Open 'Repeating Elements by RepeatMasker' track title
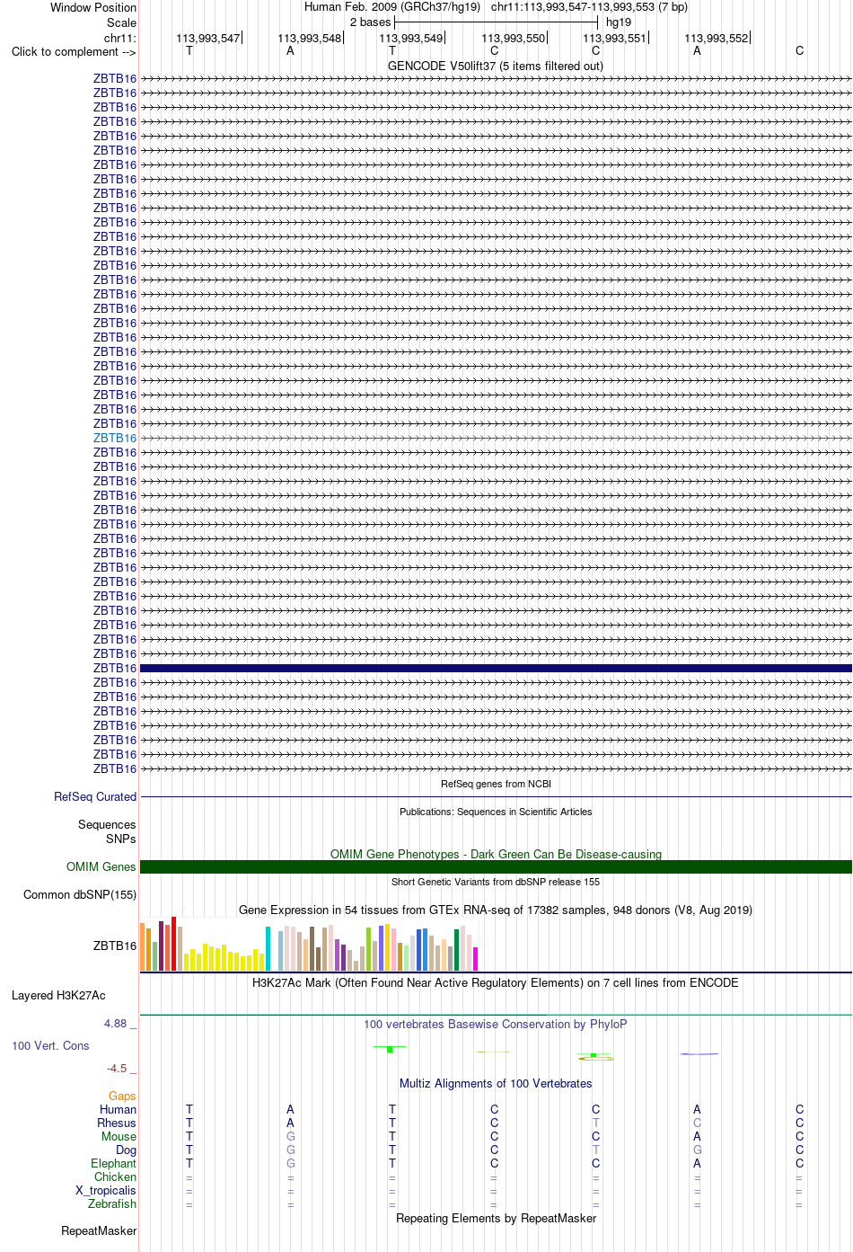The image size is (853, 1252). click(x=496, y=1218)
